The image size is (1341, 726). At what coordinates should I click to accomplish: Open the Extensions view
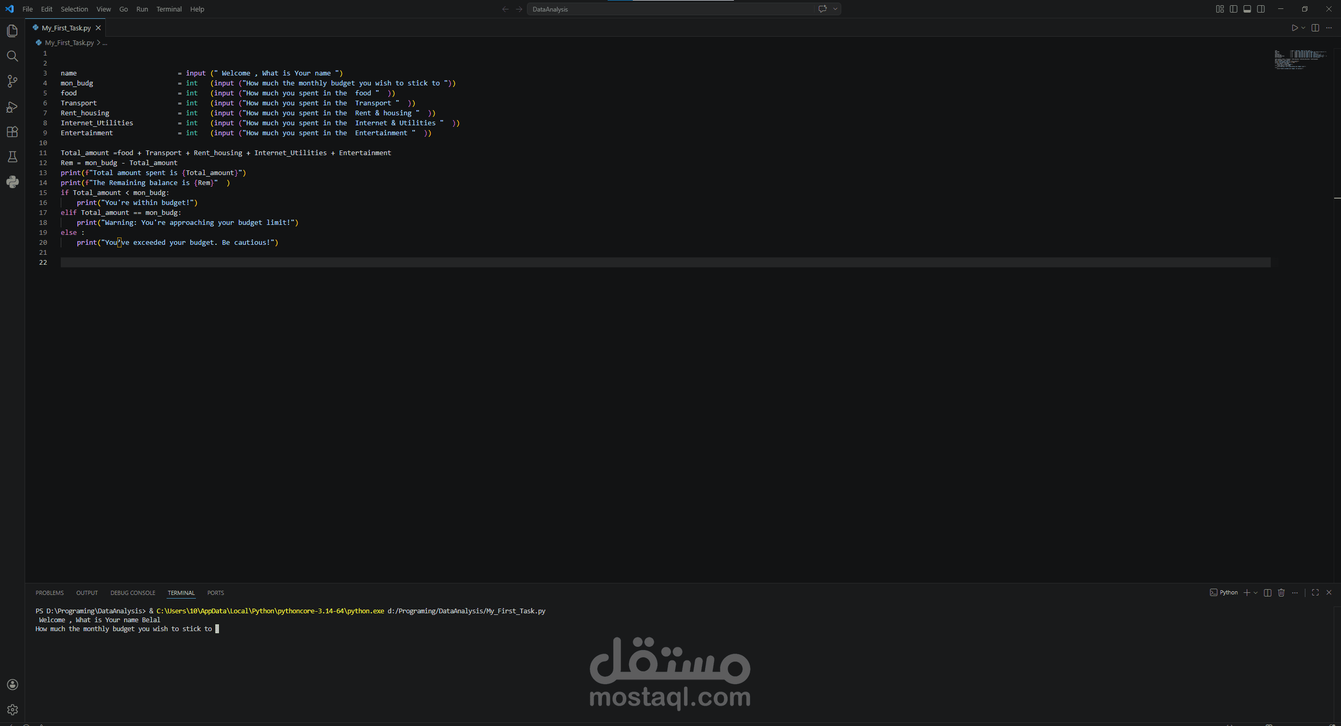(x=12, y=132)
